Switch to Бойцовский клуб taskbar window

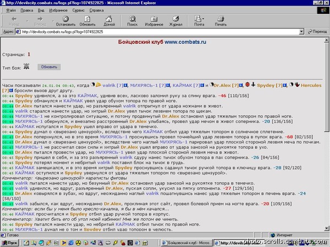click(x=186, y=243)
